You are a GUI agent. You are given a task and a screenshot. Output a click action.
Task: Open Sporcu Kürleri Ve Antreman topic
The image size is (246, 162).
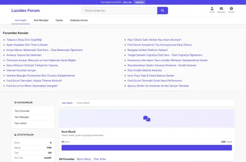[x=158, y=86]
